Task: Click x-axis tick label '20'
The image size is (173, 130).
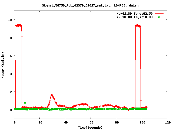Action: coord(40,122)
